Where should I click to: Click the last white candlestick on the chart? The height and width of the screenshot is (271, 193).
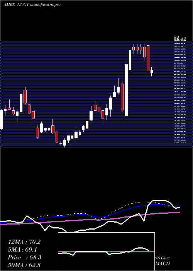point(152,71)
